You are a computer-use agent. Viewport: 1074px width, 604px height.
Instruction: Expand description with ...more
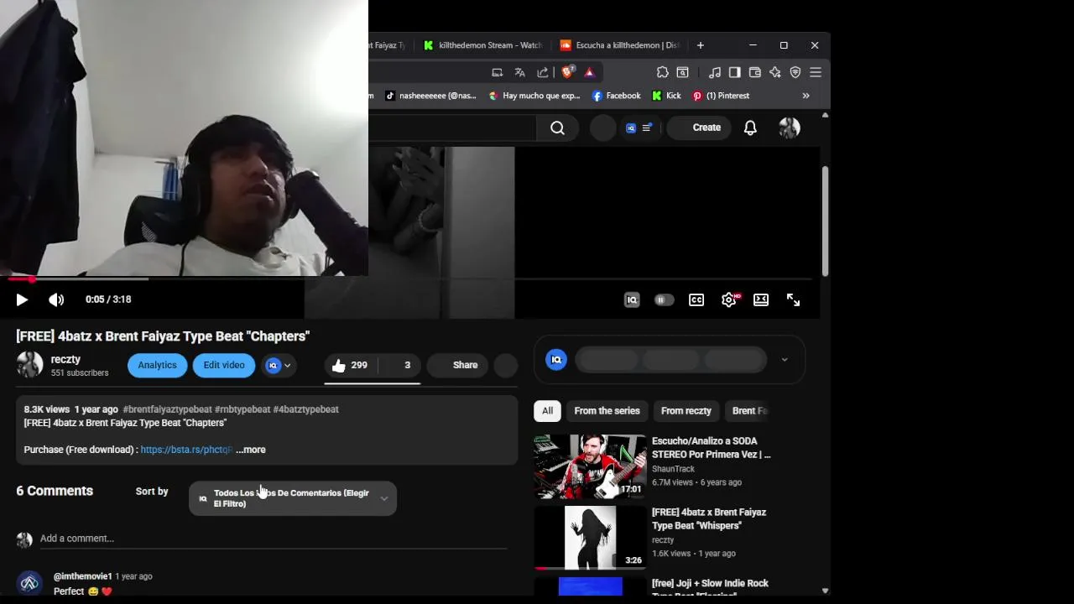250,450
